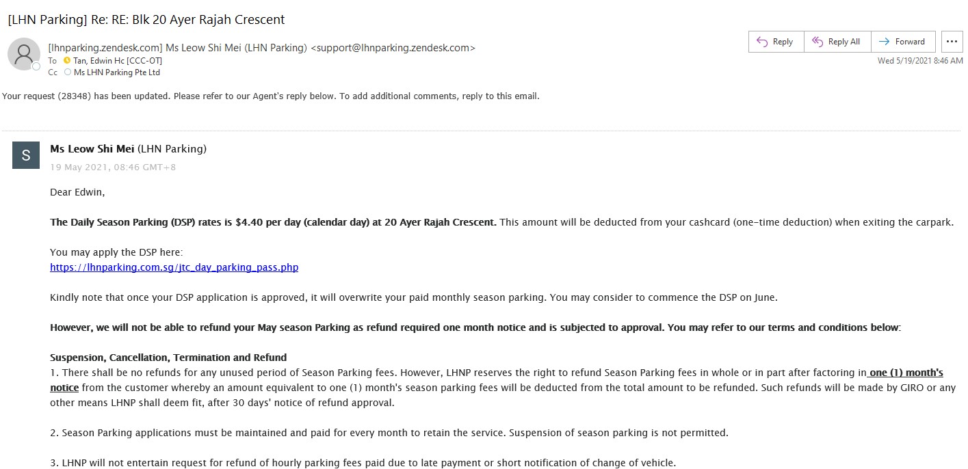This screenshot has width=968, height=469.
Task: Select recipient Tan, Edwin Hc [CCC-OT]
Action: click(116, 61)
